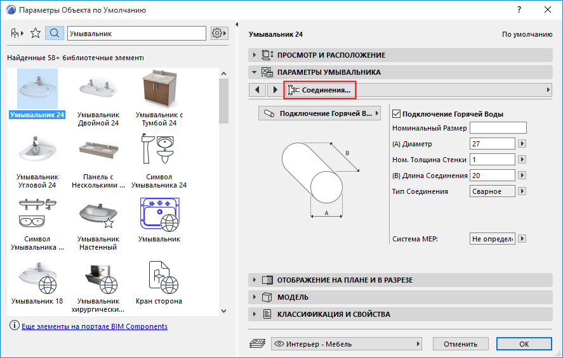
Task: Select the blue Умывальник web object
Action: coord(159,220)
